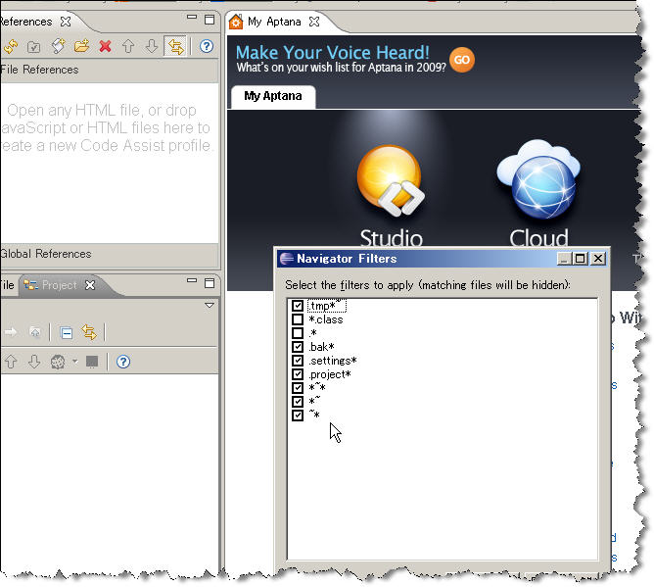Image resolution: width=654 pixels, height=587 pixels.
Task: Click the 'Make Your Voice Heard!' headline
Action: (333, 53)
